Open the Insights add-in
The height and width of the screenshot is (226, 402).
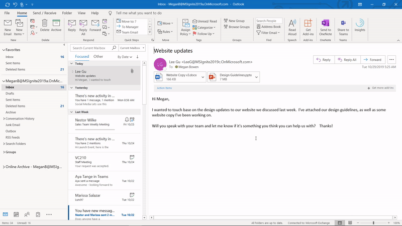click(x=359, y=25)
